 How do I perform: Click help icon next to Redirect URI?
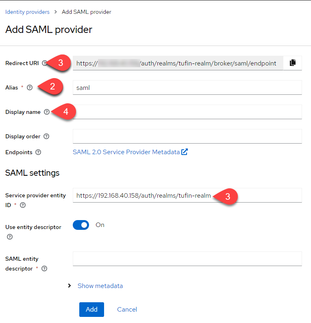[44, 63]
